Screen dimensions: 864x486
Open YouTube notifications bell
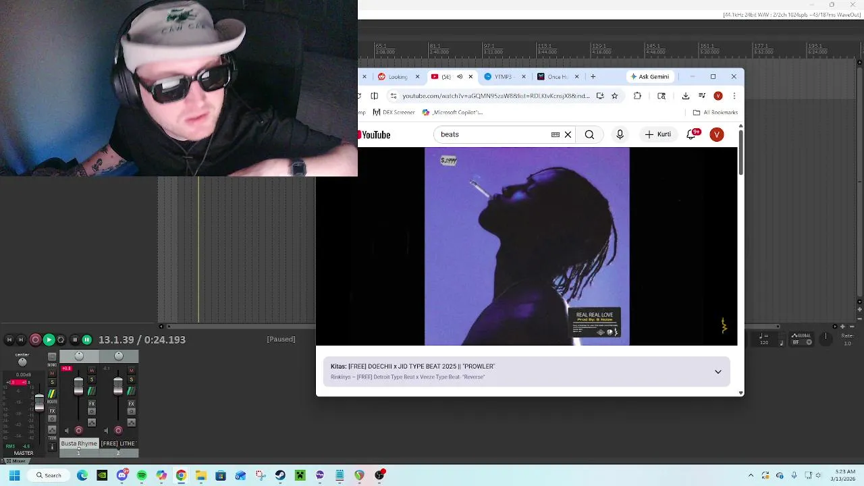(x=692, y=134)
